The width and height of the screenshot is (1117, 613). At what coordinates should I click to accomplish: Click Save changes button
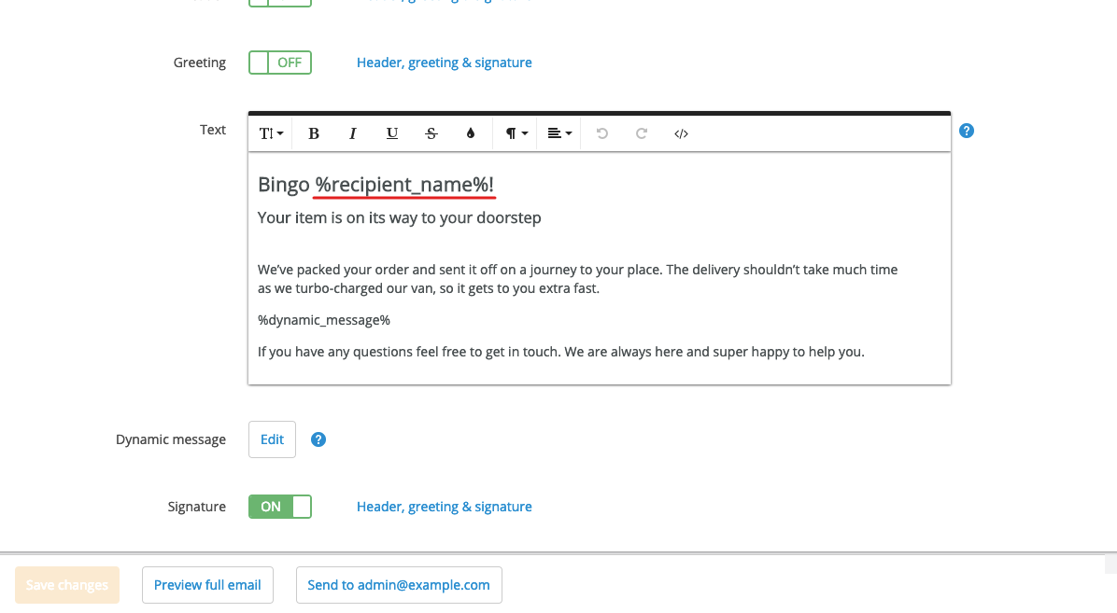(67, 585)
